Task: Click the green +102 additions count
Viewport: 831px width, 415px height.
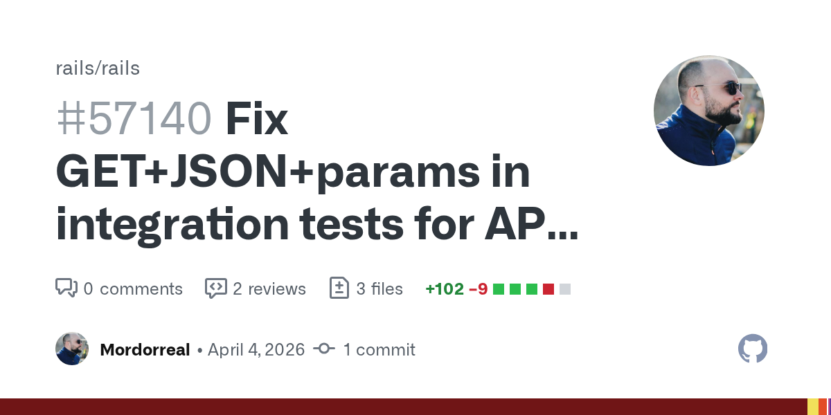Action: [445, 289]
